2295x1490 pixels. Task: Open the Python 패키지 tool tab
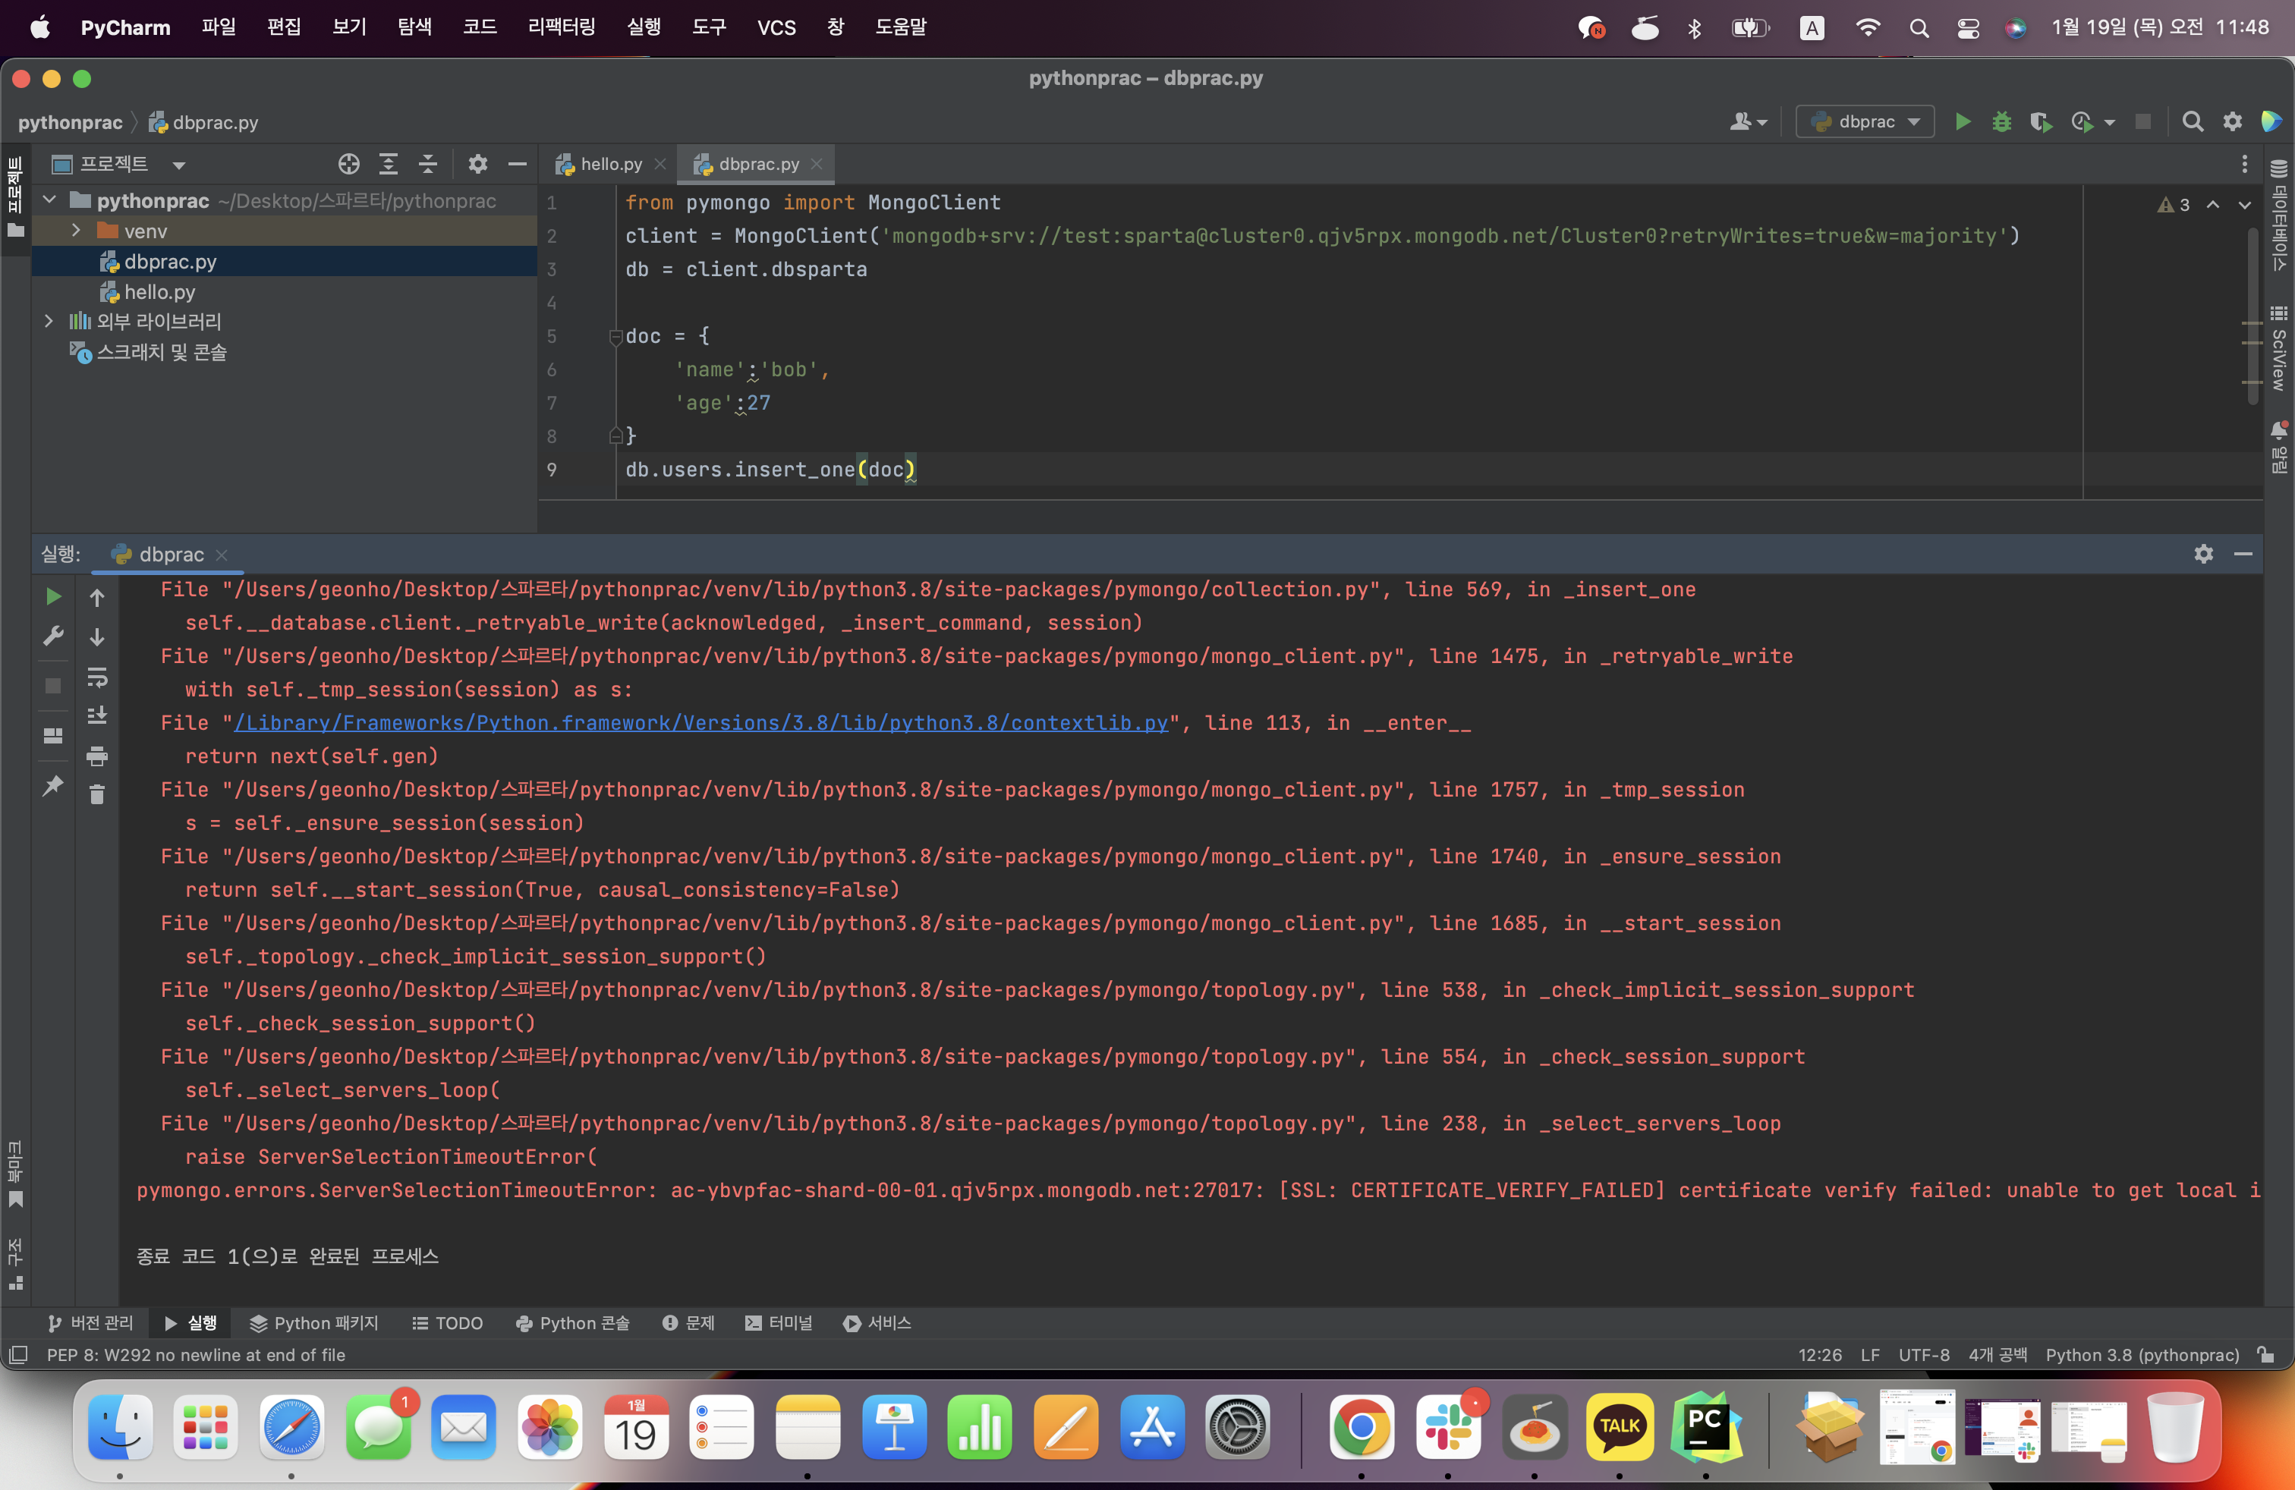[x=314, y=1322]
